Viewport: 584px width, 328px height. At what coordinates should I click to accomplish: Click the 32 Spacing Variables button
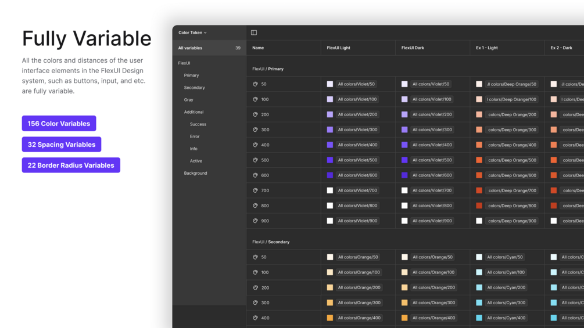pos(62,145)
